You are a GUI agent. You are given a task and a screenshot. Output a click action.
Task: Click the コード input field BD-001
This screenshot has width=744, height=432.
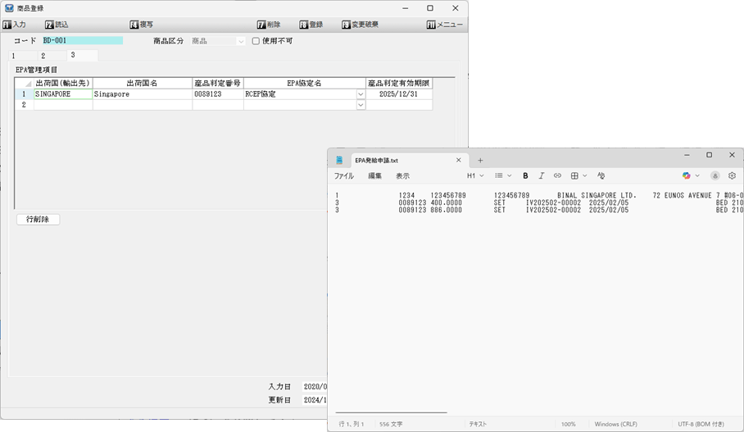coord(82,40)
